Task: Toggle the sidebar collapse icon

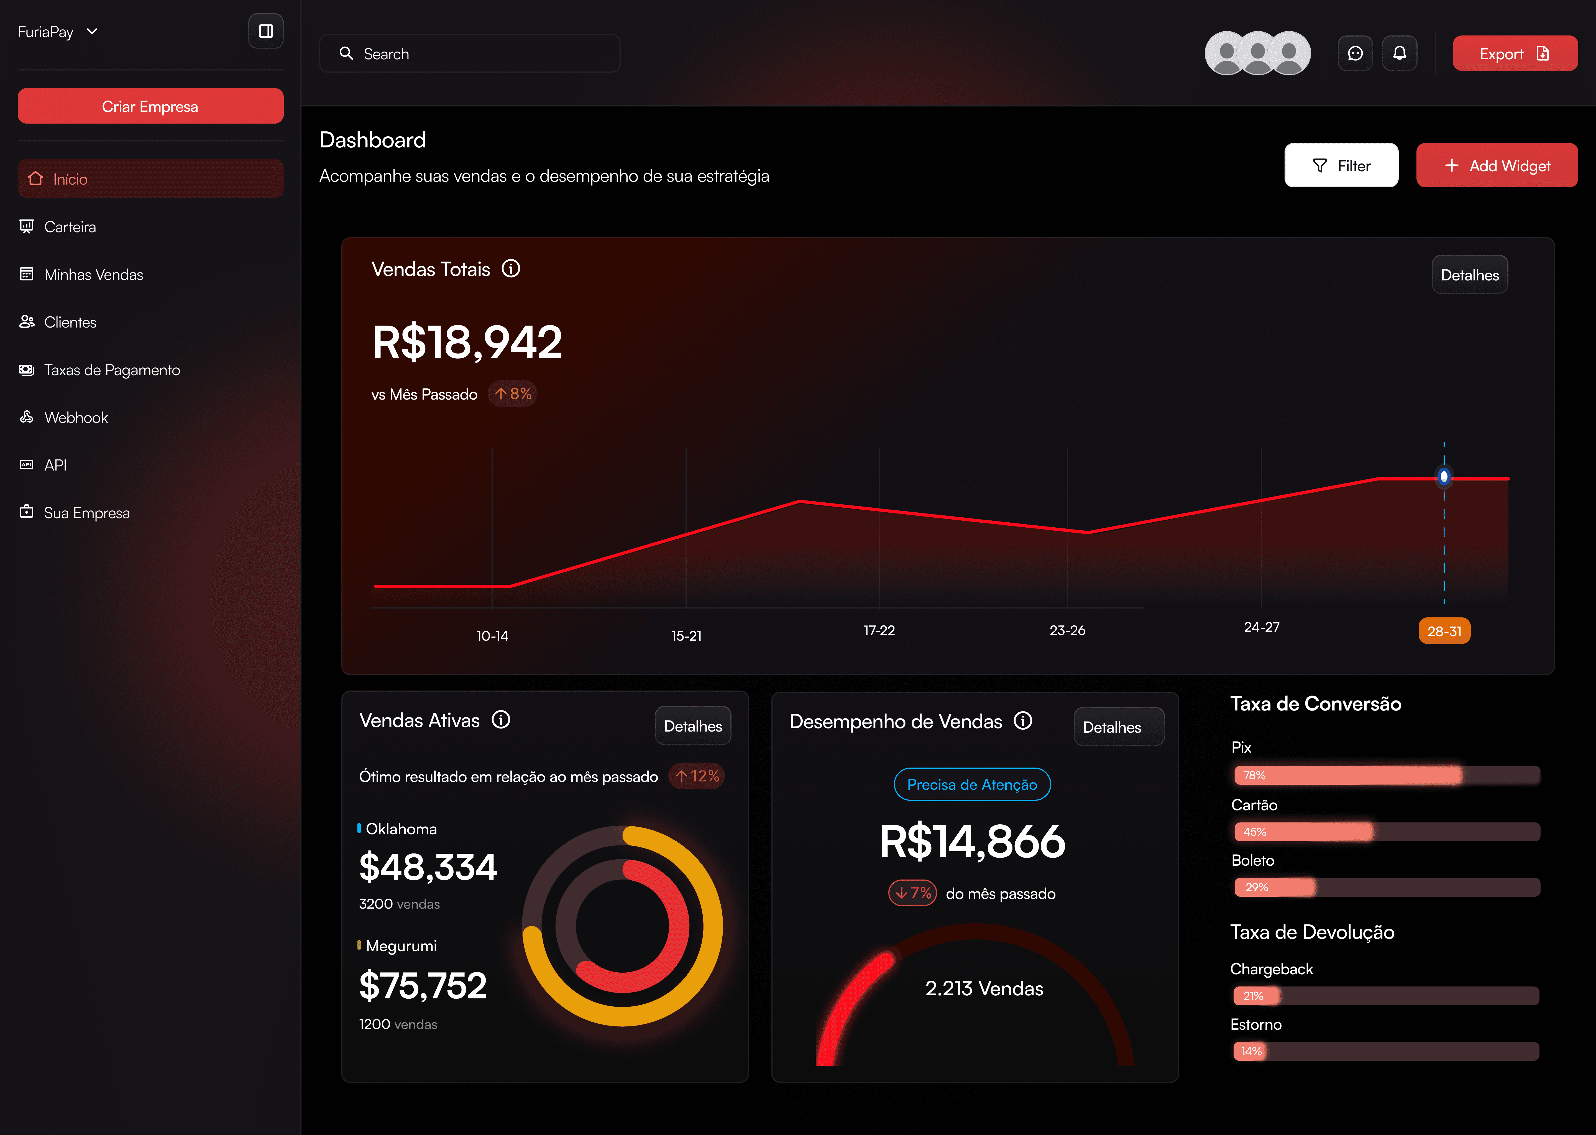Action: click(x=265, y=31)
